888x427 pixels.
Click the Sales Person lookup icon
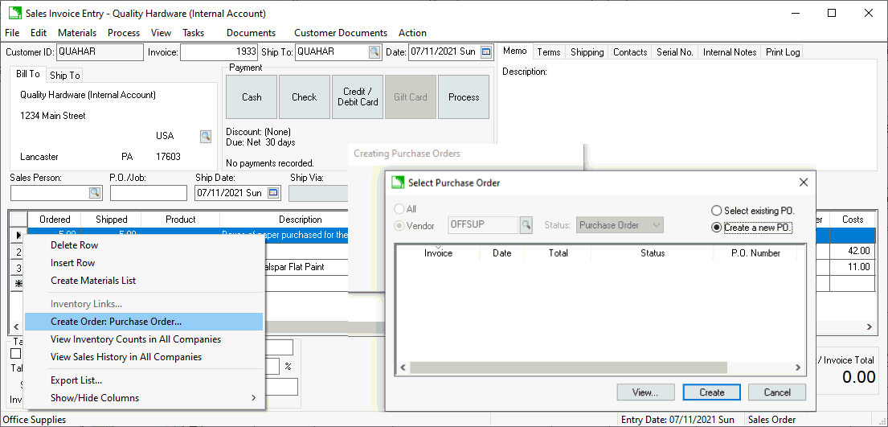coord(95,193)
